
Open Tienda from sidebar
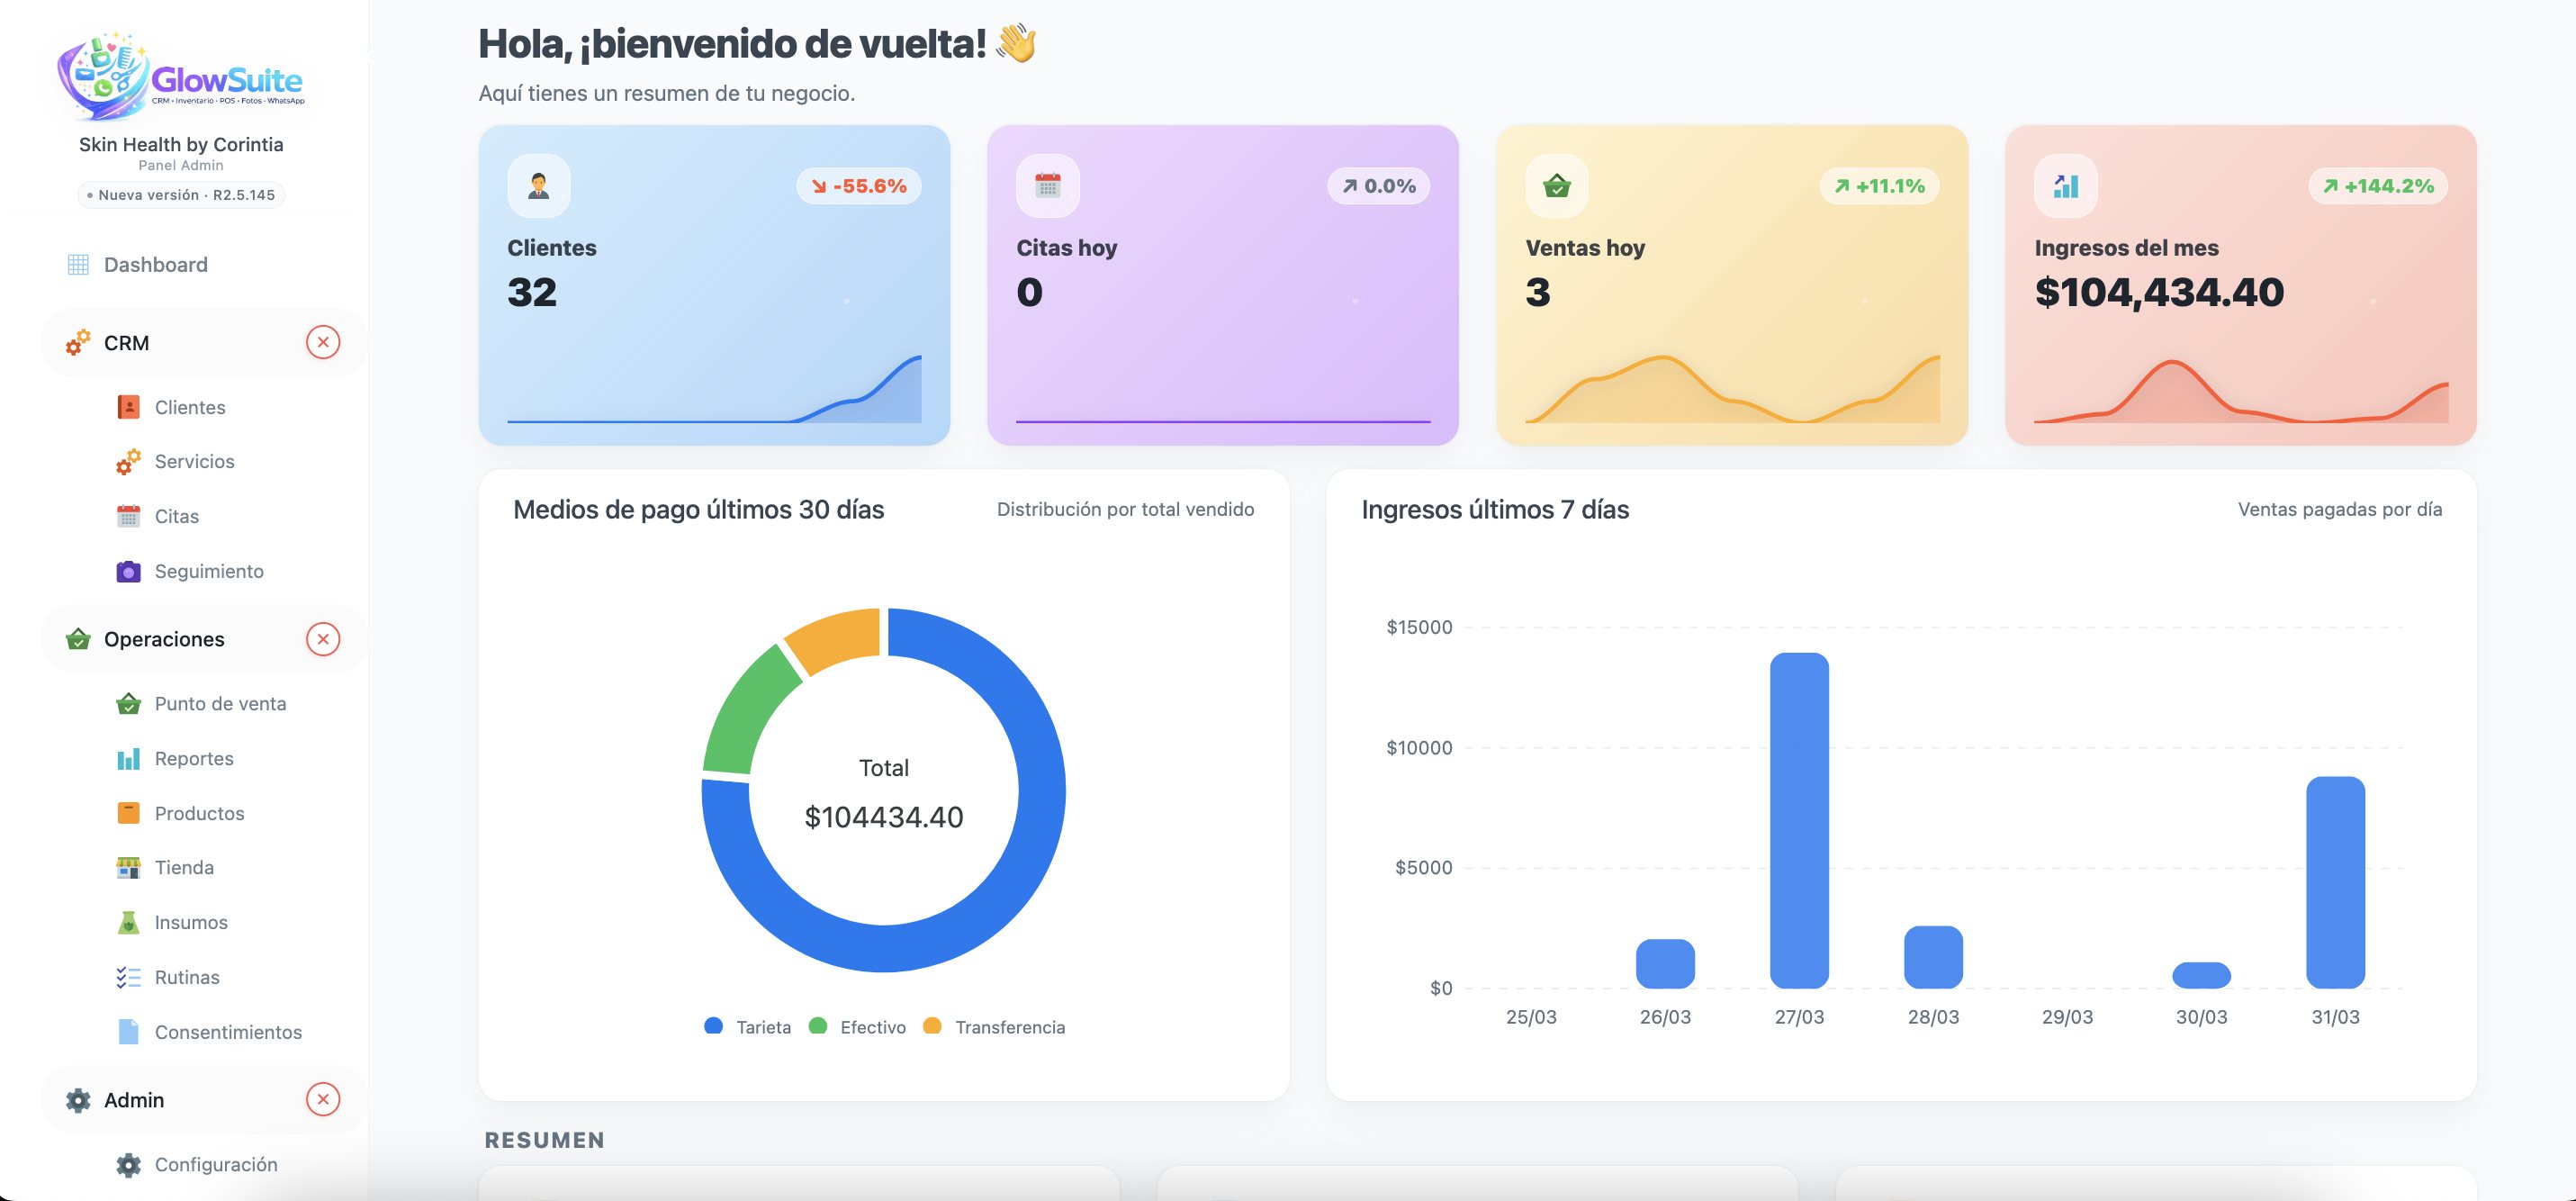point(184,868)
